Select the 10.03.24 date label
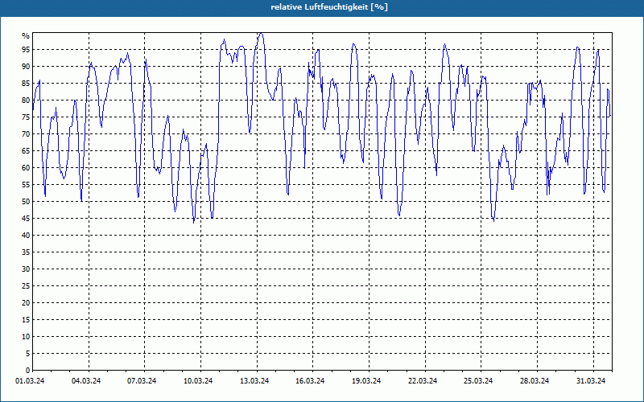Image resolution: width=644 pixels, height=402 pixels. click(198, 381)
